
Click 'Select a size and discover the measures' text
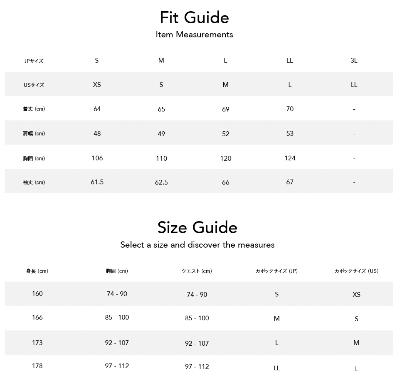coord(197,245)
